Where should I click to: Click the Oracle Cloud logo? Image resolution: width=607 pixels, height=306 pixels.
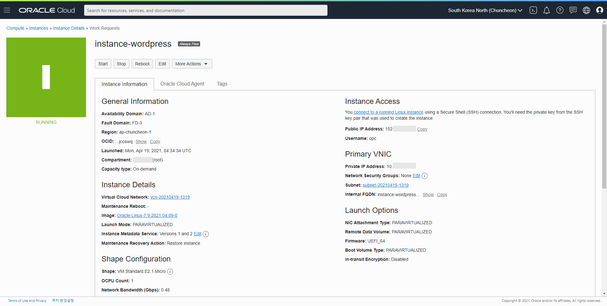(x=47, y=10)
